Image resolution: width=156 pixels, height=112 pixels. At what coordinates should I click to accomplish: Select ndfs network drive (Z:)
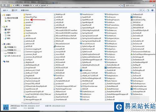pos(12,56)
